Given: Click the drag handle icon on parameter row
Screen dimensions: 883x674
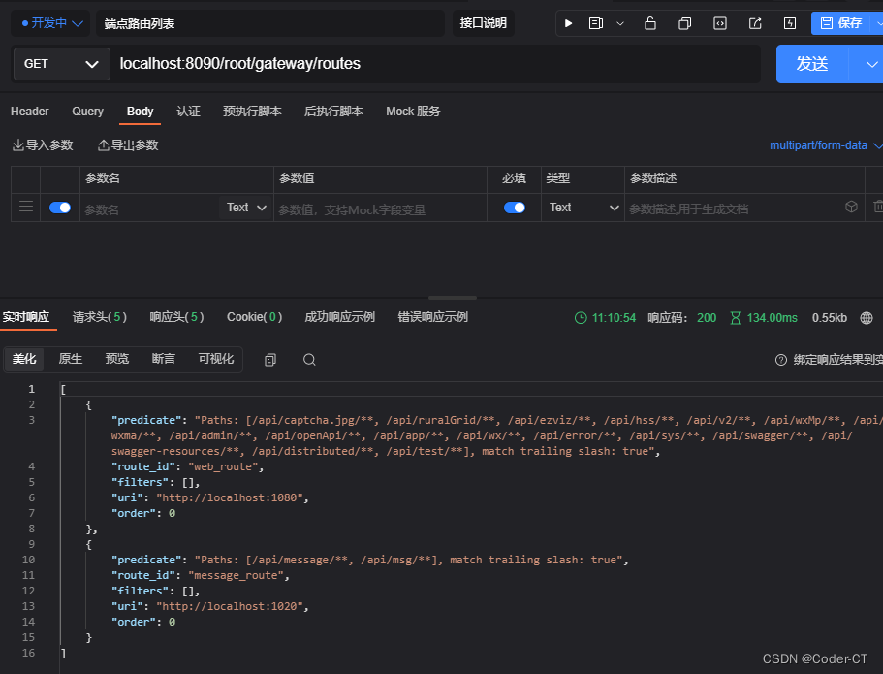Looking at the screenshot, I should [26, 207].
